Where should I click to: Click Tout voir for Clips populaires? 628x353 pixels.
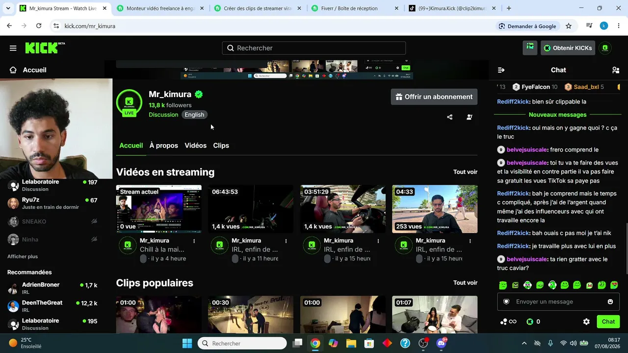coord(465,283)
